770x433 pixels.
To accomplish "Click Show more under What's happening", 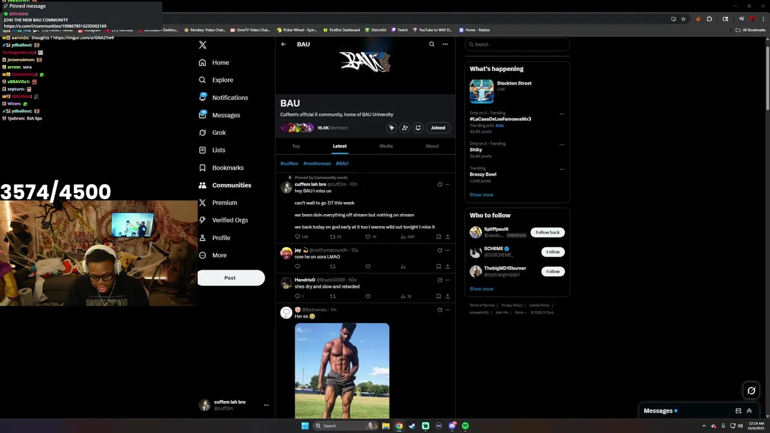I will [x=481, y=195].
